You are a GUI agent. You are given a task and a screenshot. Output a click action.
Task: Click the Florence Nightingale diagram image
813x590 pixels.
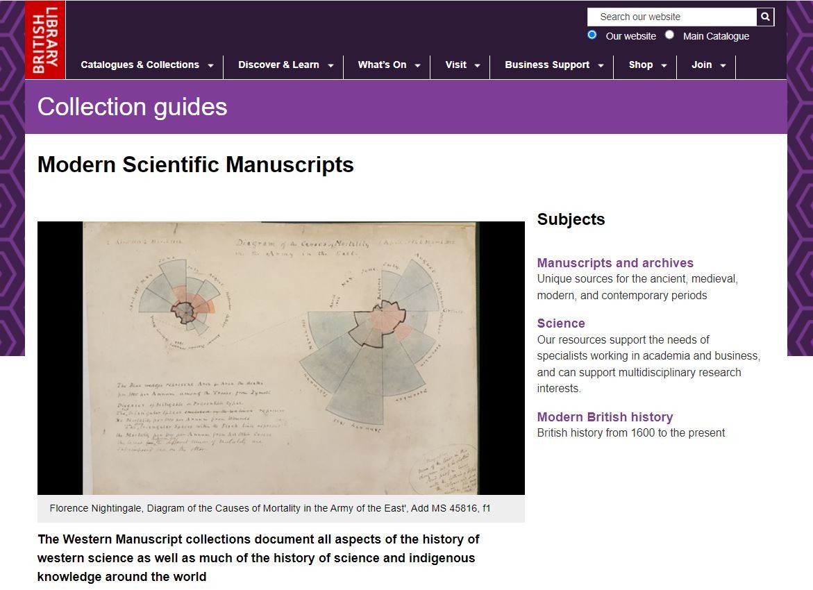coord(280,357)
